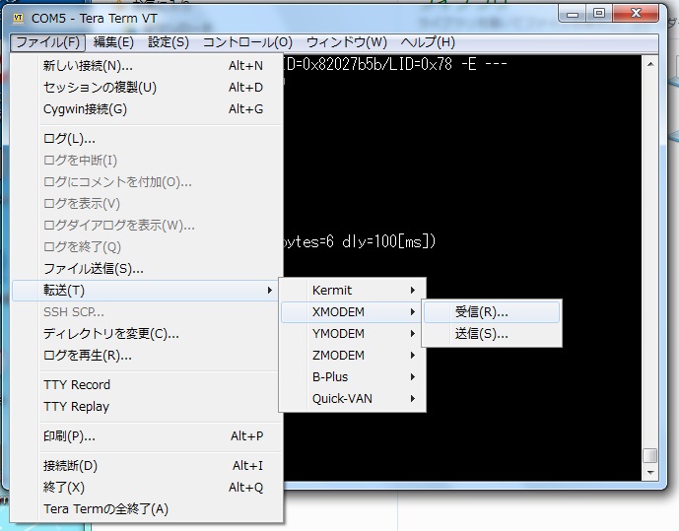Expand the Quick-VAN transfer submenu
679x531 pixels.
(x=353, y=399)
